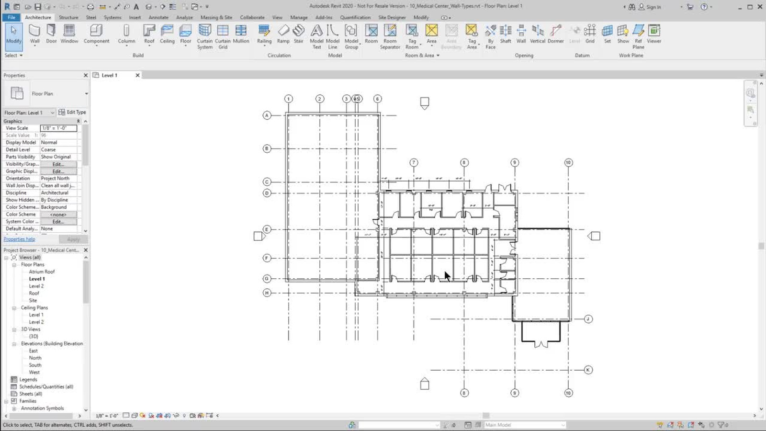Select the Wall tool in the Build panel
The image size is (766, 431).
pyautogui.click(x=34, y=34)
